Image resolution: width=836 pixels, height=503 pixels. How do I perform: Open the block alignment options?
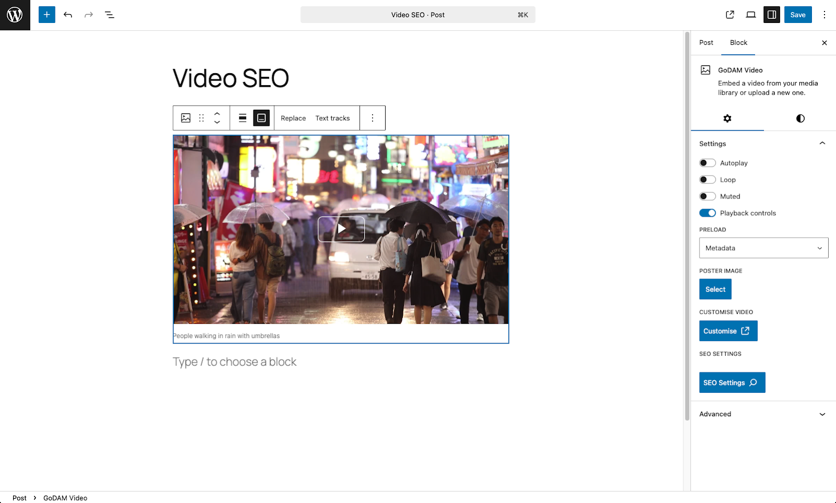(243, 118)
